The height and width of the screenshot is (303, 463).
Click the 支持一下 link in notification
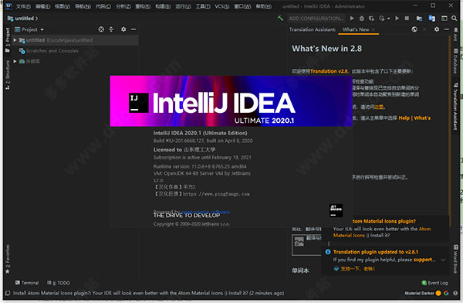[357, 269]
